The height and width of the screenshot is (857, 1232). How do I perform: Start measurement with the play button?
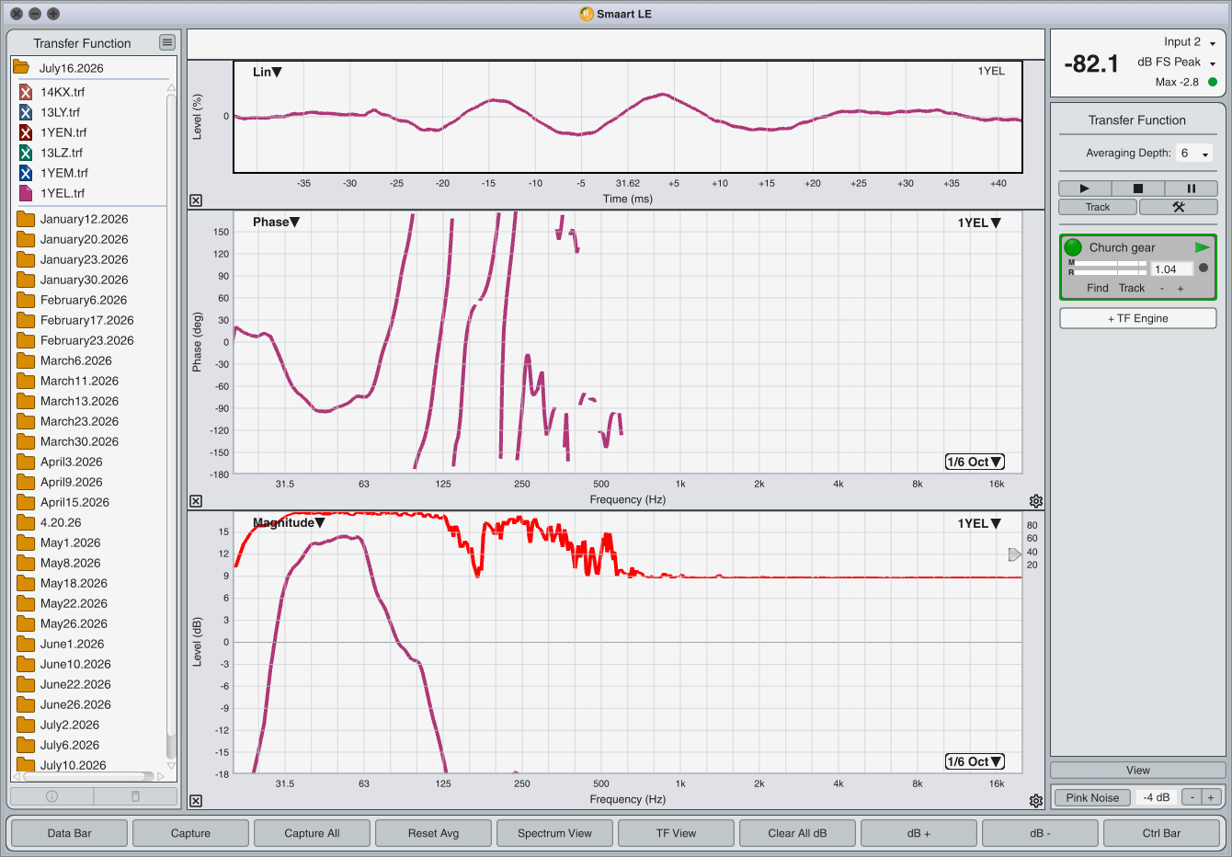click(1084, 188)
